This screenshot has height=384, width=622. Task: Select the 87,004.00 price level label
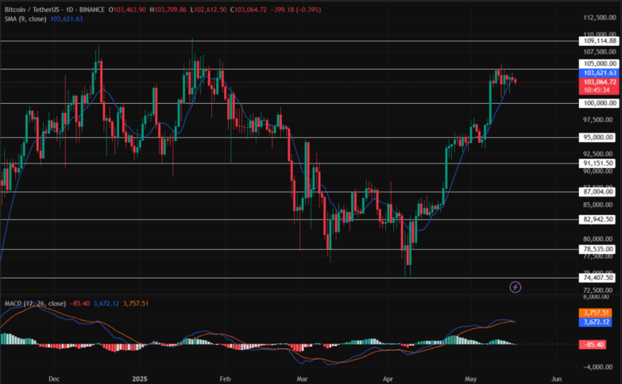(x=597, y=192)
